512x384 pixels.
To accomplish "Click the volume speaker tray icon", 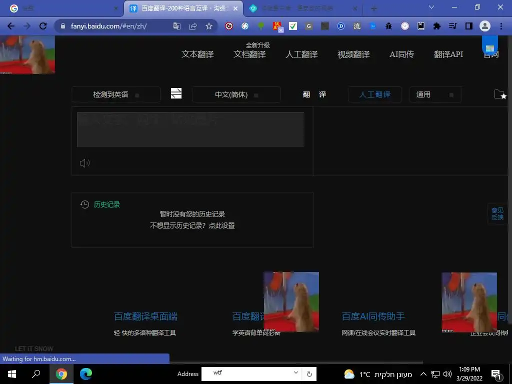I will coord(447,374).
